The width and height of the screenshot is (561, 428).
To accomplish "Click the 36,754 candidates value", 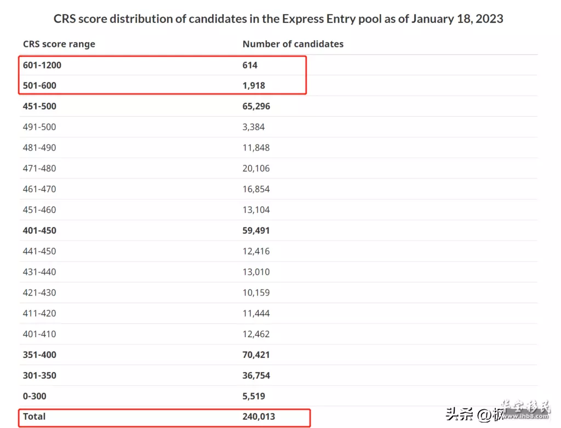I will pyautogui.click(x=256, y=376).
